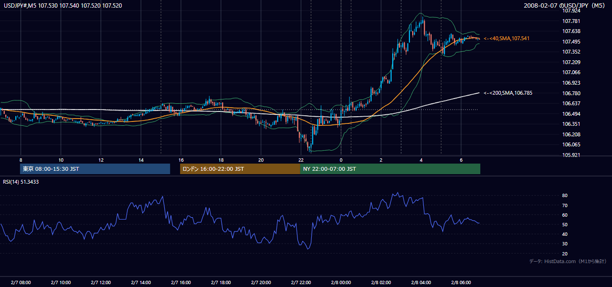Click the 2/7 16:00 bottom time label

pos(181,283)
